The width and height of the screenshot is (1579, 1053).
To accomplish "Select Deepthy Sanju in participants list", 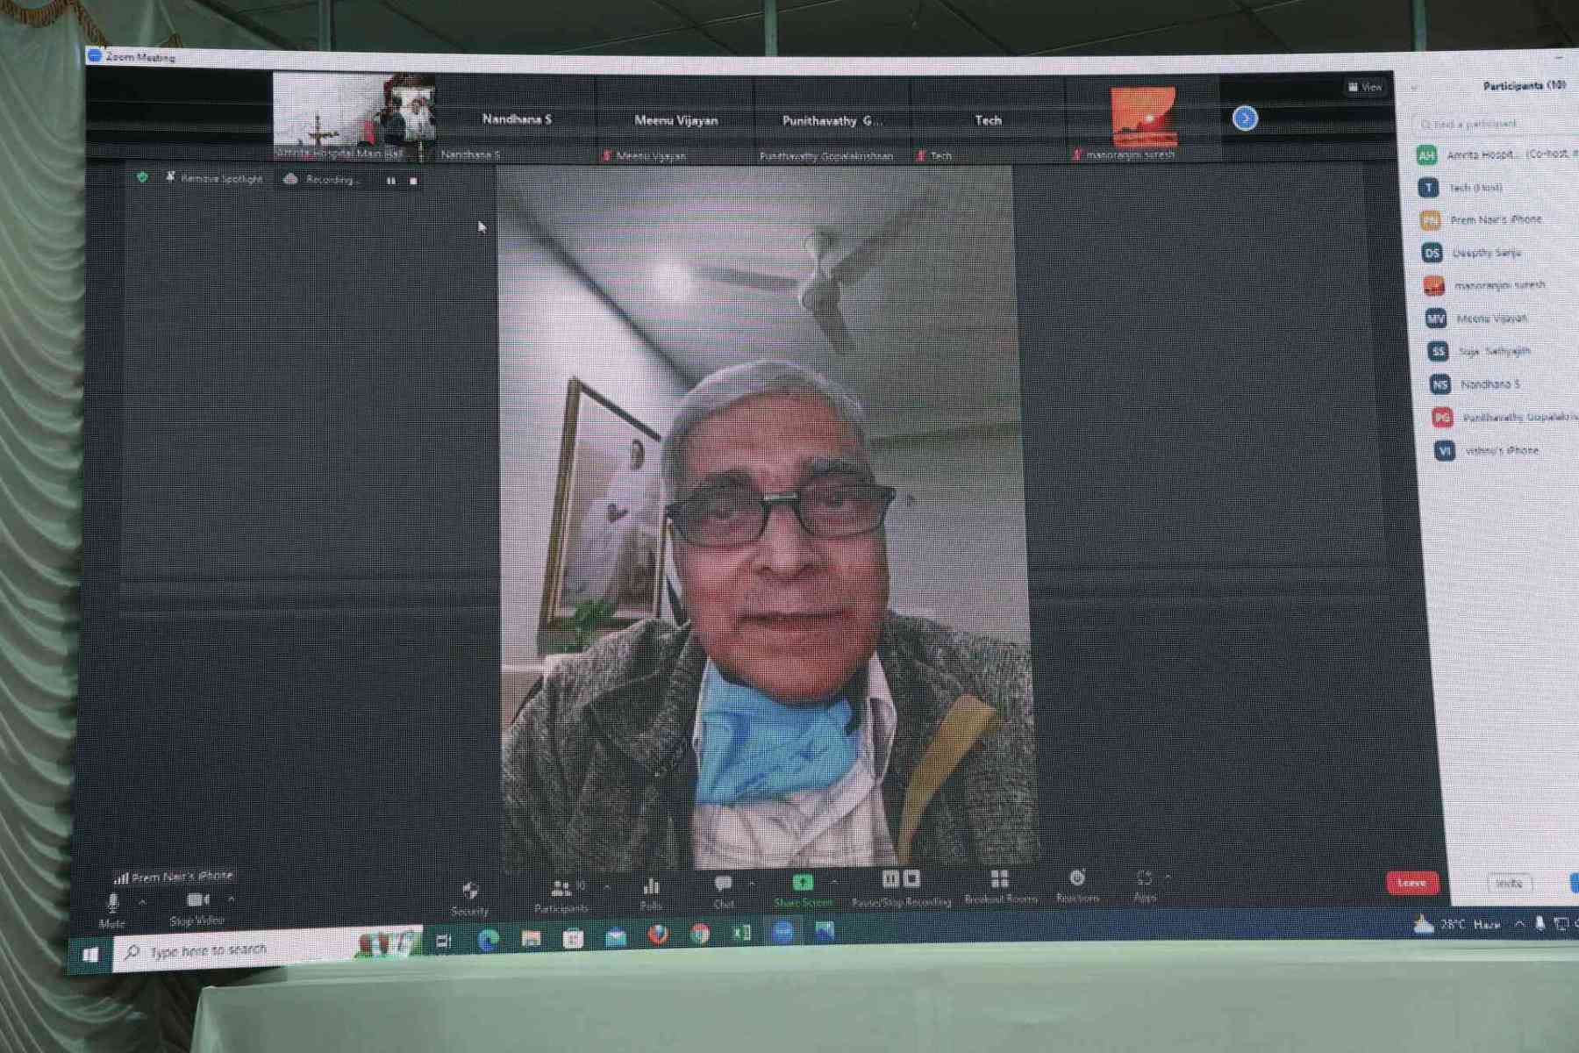I will [1499, 253].
